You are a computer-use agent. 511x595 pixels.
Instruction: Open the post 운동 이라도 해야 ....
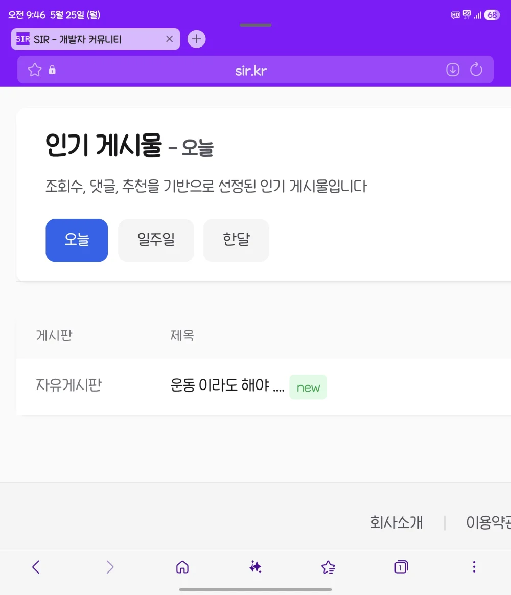click(227, 385)
